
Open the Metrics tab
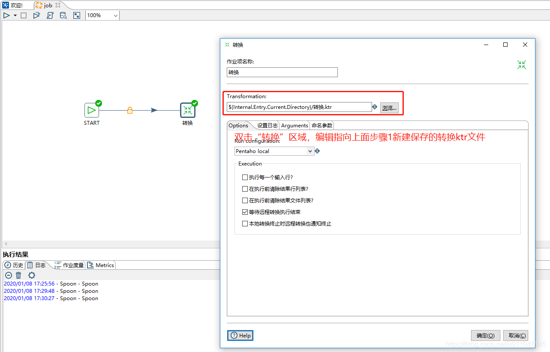pos(101,265)
